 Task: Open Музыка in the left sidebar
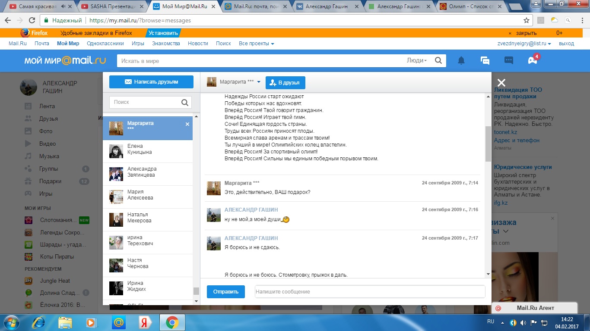tap(49, 156)
